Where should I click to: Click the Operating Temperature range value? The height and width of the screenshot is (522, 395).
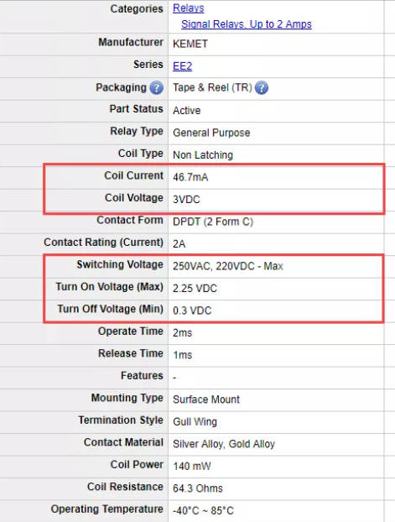tap(203, 511)
